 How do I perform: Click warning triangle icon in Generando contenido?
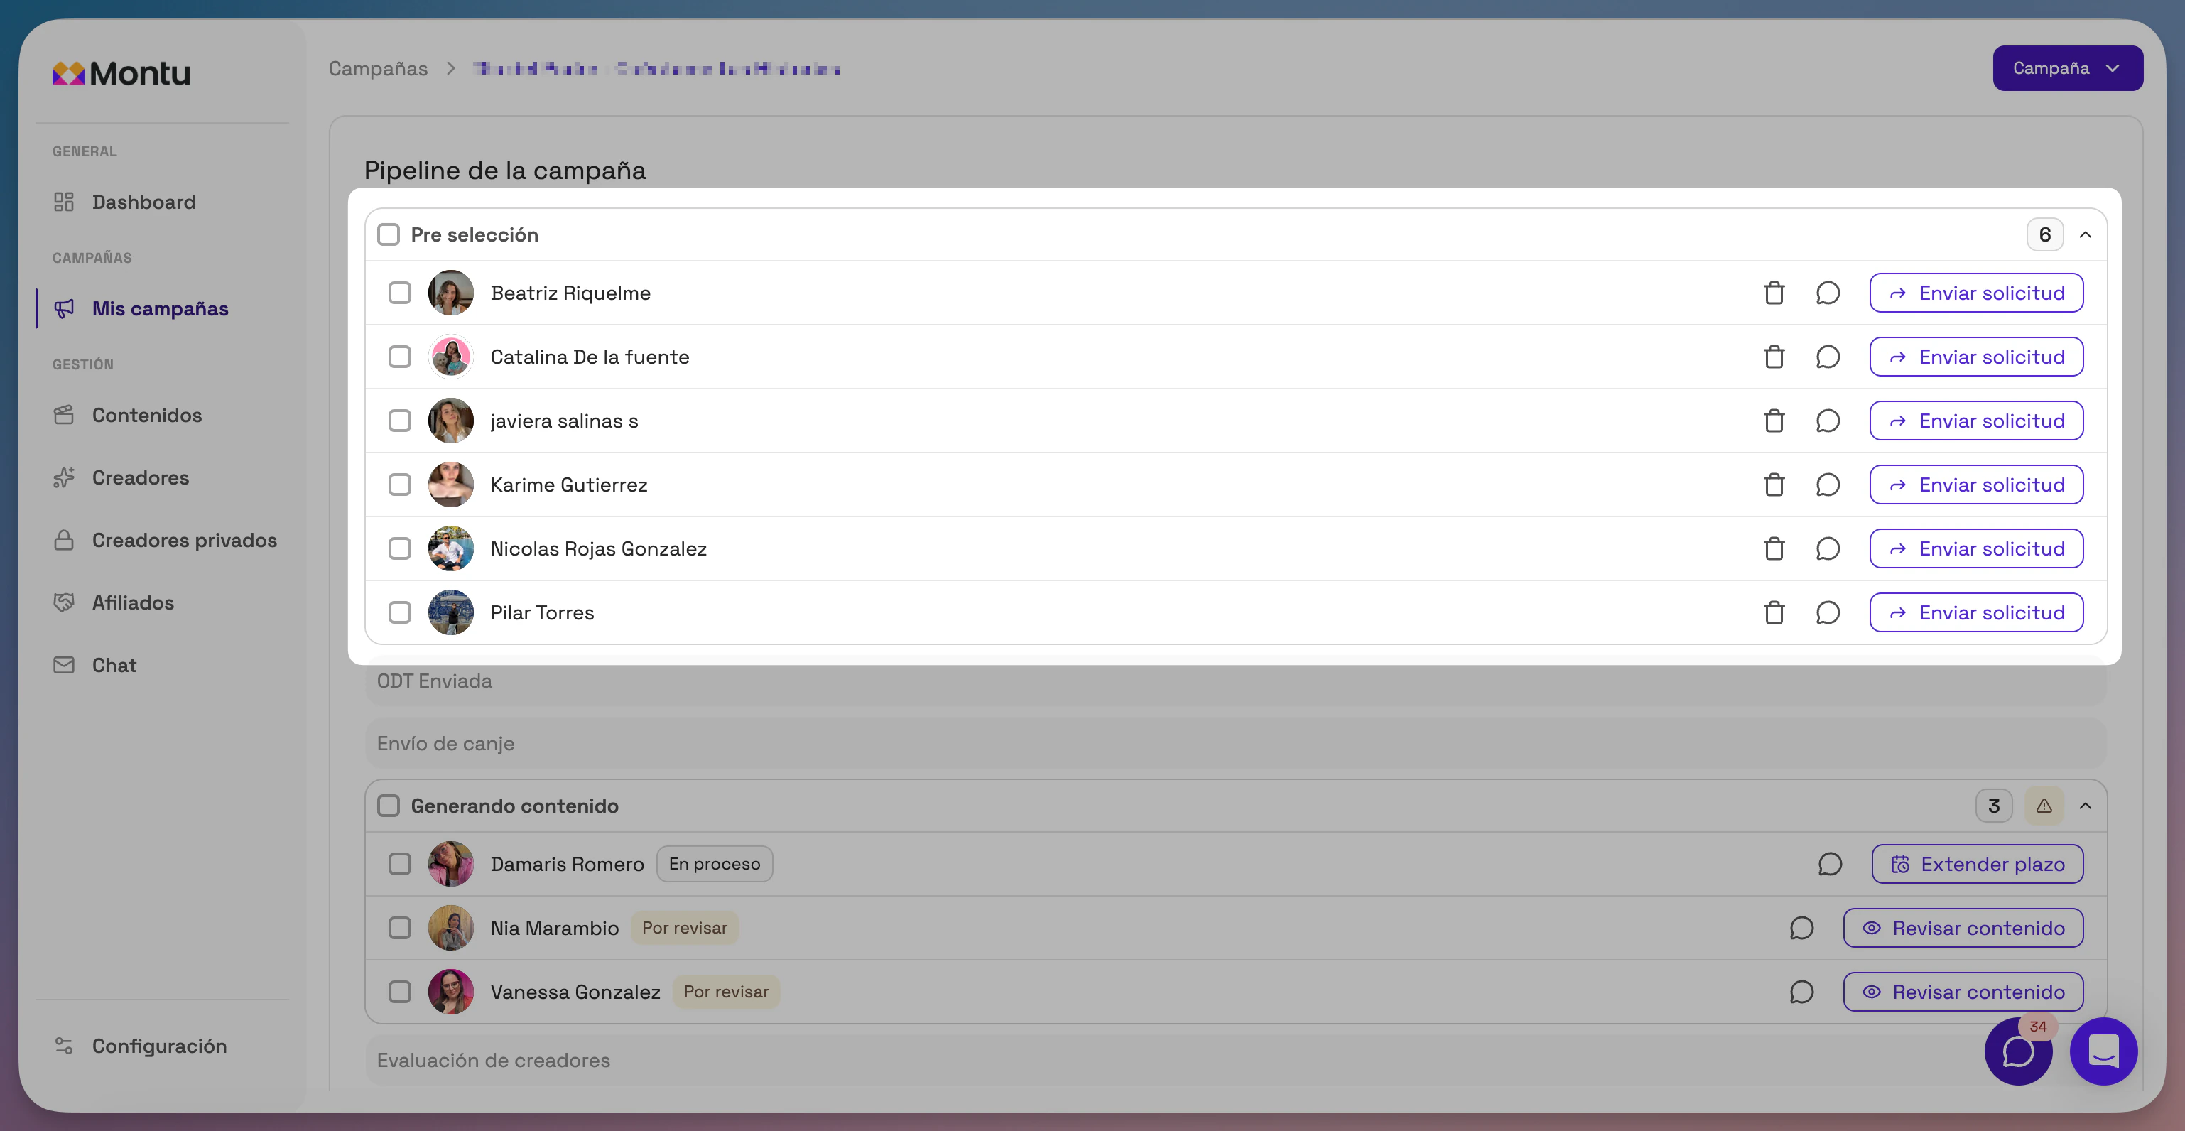pyautogui.click(x=2044, y=805)
